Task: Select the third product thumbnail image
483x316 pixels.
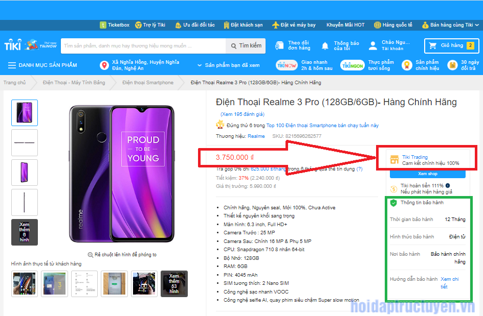Action: click(x=25, y=173)
